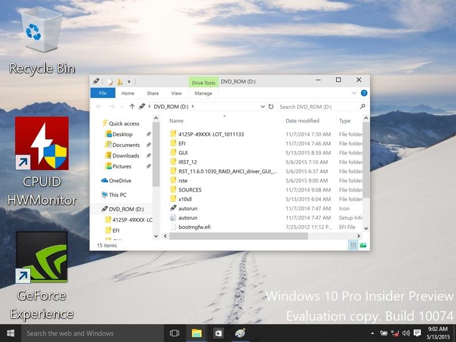Switch to the Manage ribbon tab
Image resolution: width=456 pixels, height=342 pixels.
pyautogui.click(x=203, y=93)
